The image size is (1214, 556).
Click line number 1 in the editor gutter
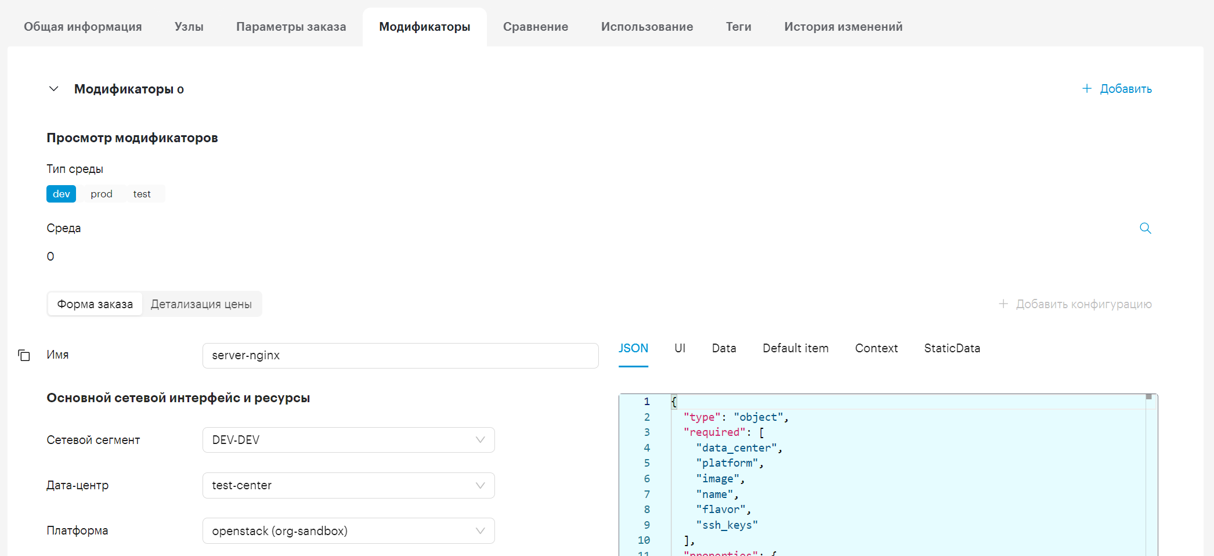pos(646,402)
